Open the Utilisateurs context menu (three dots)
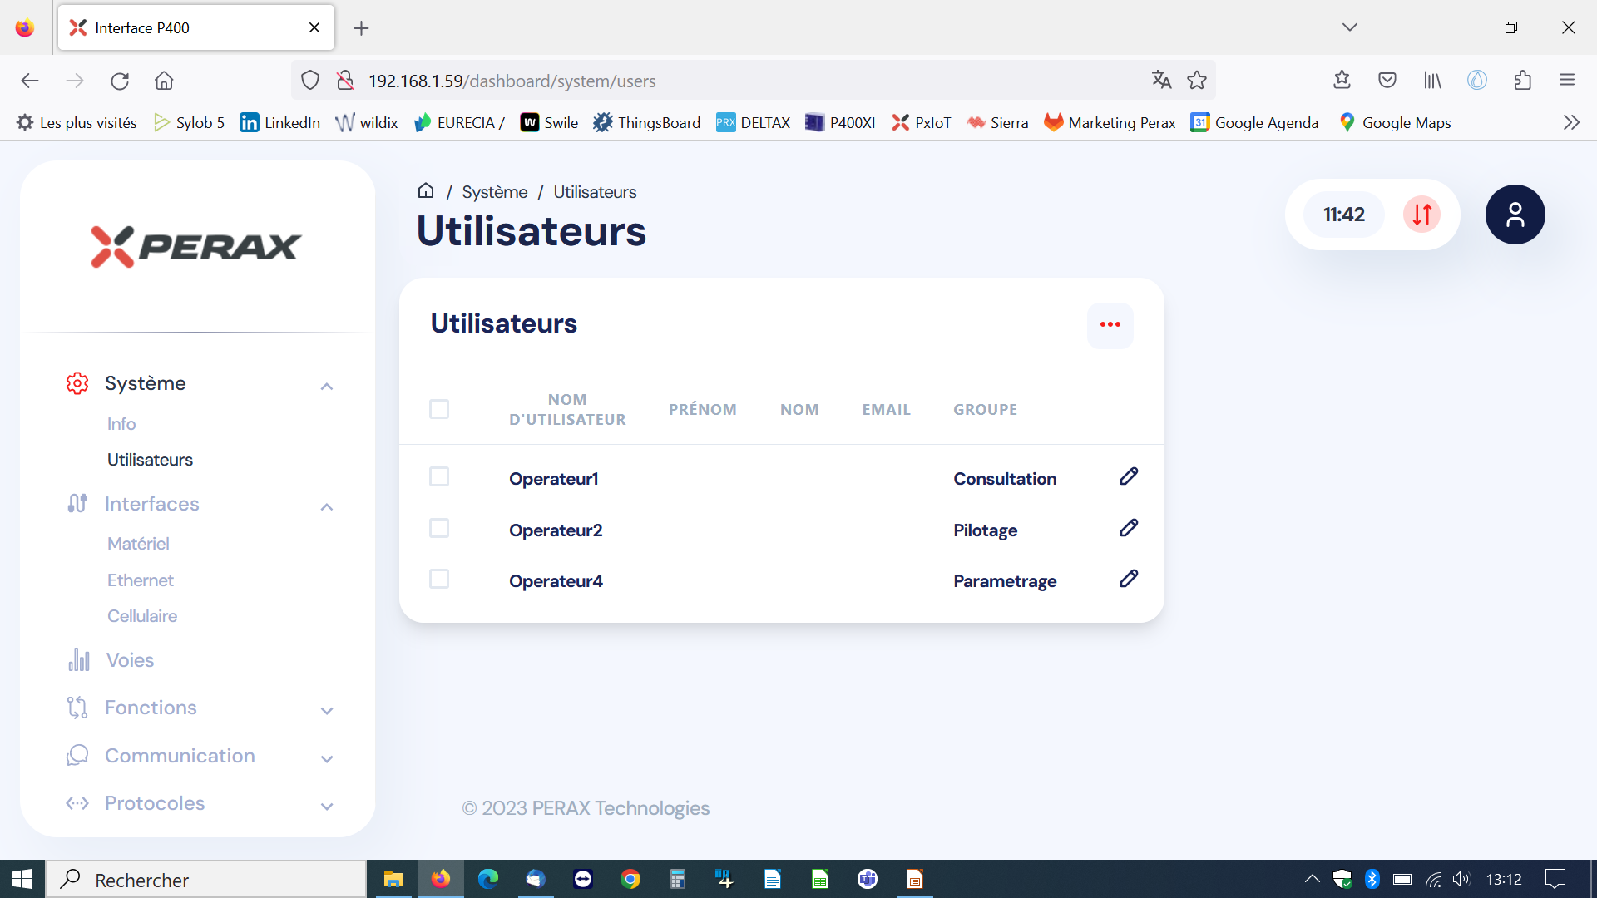The image size is (1597, 898). (x=1110, y=324)
